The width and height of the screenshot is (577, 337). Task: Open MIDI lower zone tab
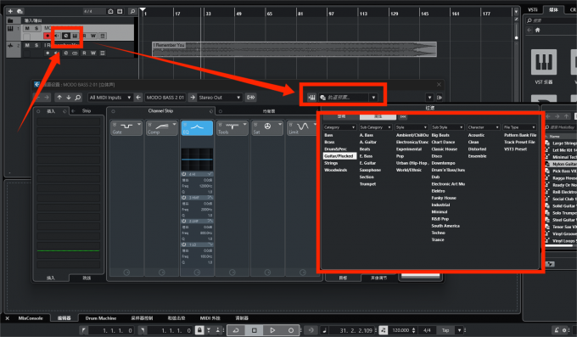[x=210, y=318]
